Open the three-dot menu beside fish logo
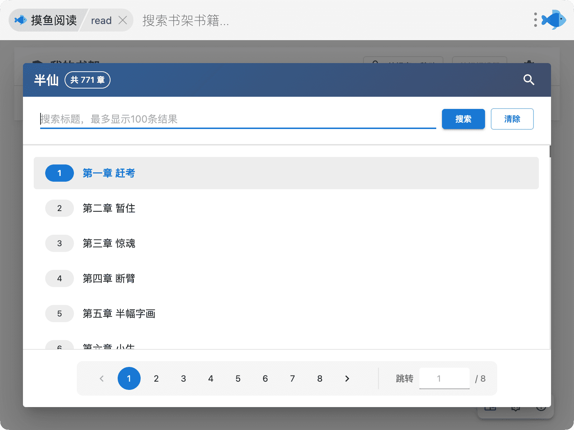 pos(535,20)
